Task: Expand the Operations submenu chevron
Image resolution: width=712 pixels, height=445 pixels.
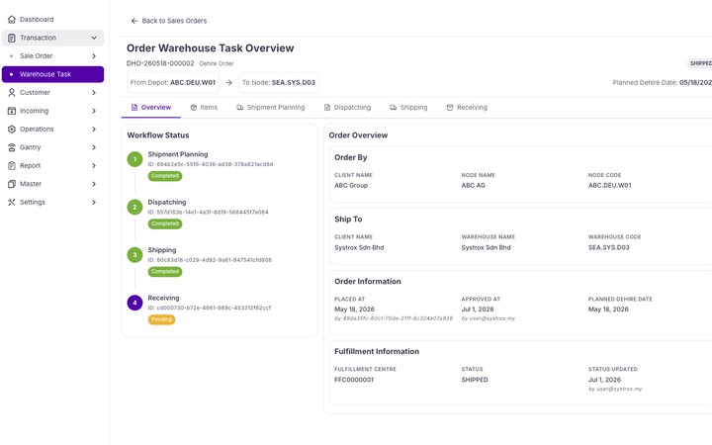Action: pyautogui.click(x=94, y=129)
